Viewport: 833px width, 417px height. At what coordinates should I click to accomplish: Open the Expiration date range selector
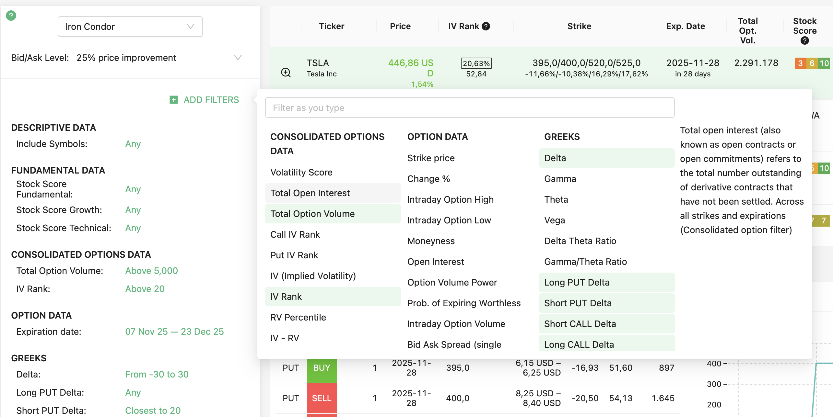tap(174, 332)
